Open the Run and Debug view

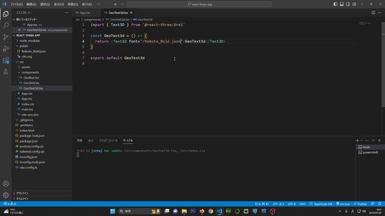coord(5,49)
